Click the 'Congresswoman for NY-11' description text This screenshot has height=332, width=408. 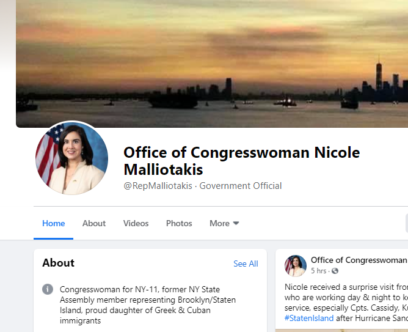[148, 305]
